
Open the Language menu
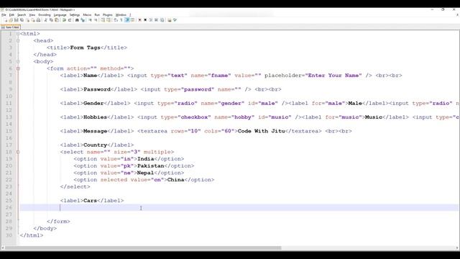[x=60, y=14]
